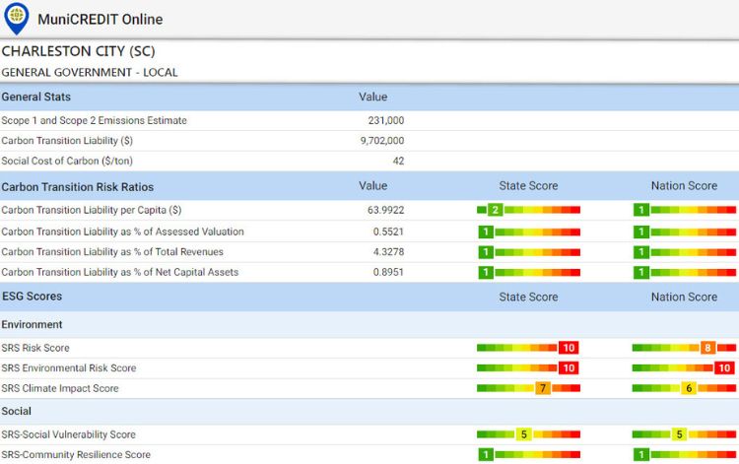Click the social cost value 42
Viewport: 739px width, 464px height.
click(x=398, y=162)
